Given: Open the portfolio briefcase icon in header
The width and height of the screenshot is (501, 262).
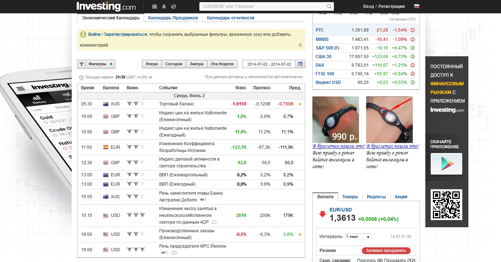Looking at the screenshot, I should pyautogui.click(x=155, y=6).
